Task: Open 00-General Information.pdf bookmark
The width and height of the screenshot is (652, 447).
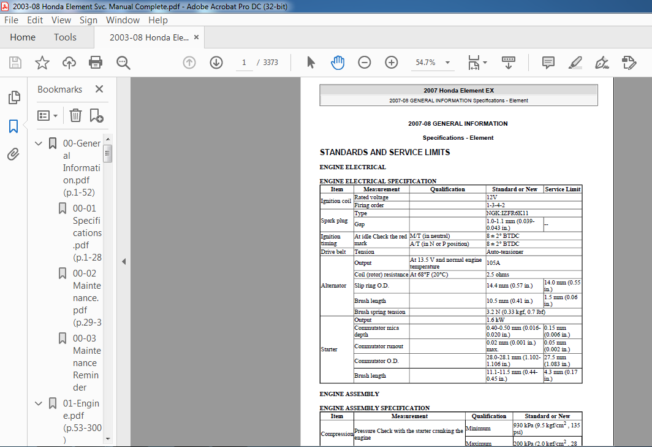Action: point(82,168)
